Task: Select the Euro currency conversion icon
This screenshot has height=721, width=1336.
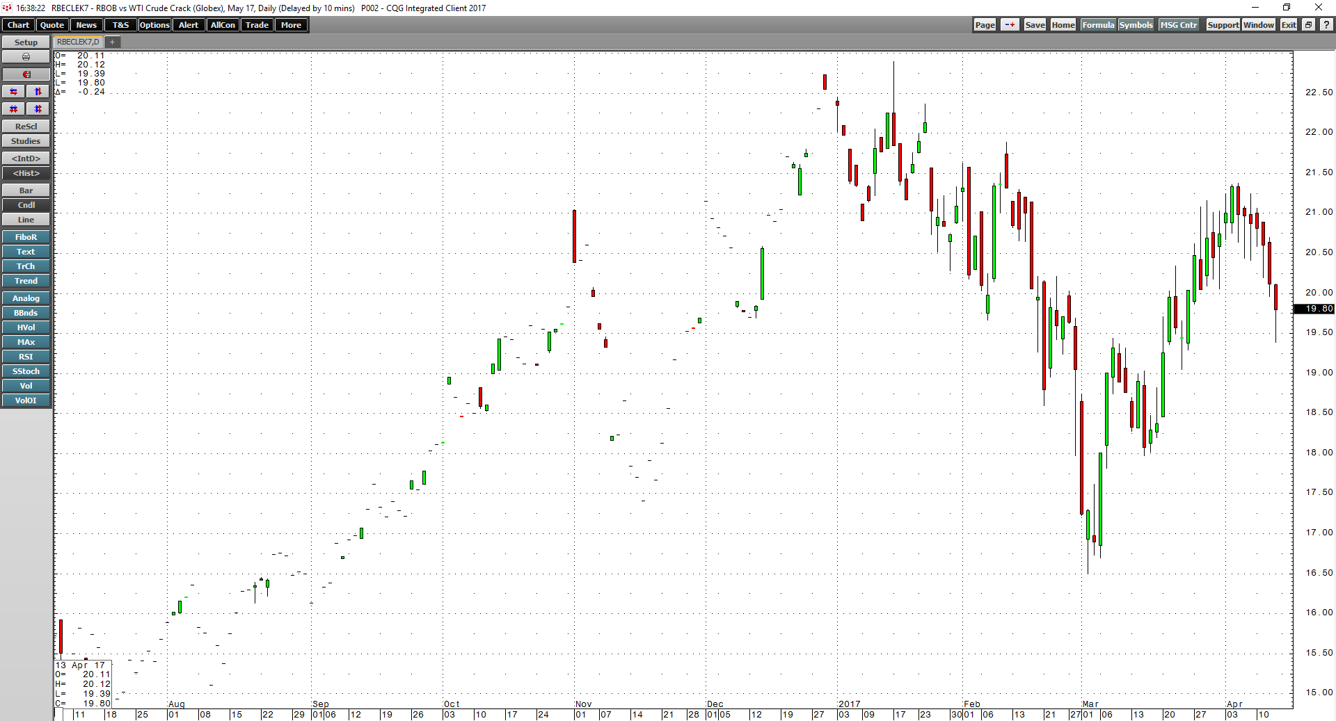Action: 26,74
